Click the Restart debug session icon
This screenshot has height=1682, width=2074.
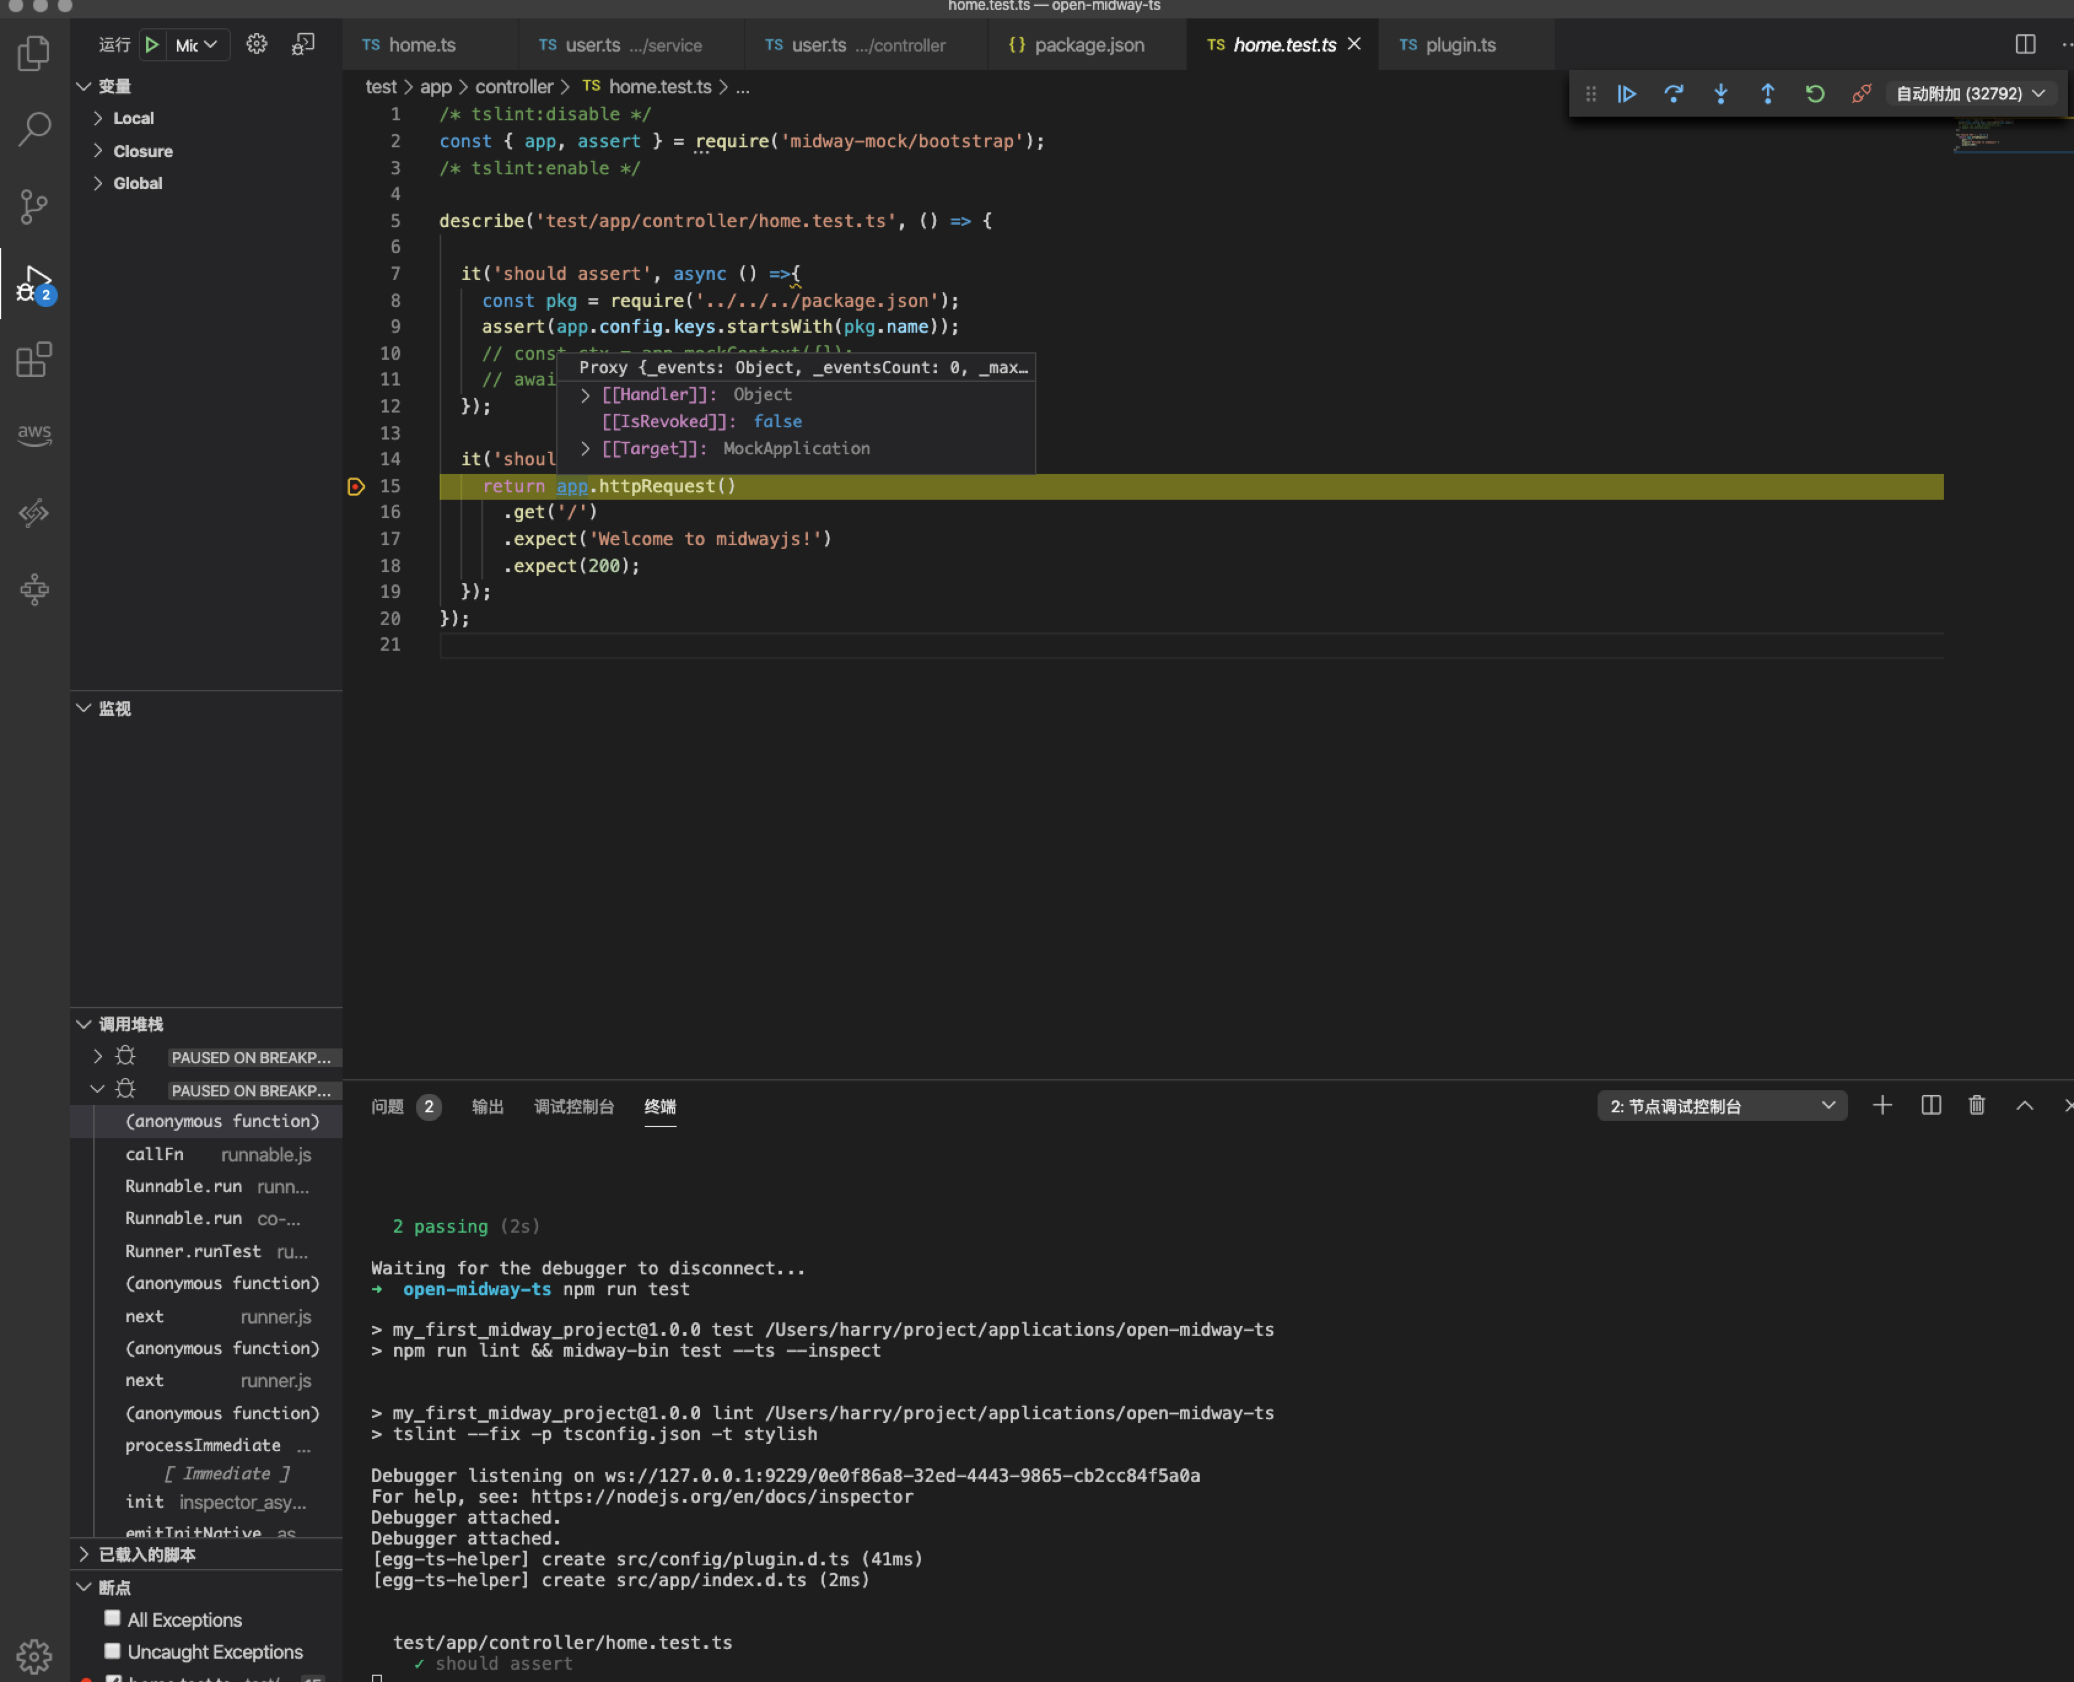[1814, 94]
